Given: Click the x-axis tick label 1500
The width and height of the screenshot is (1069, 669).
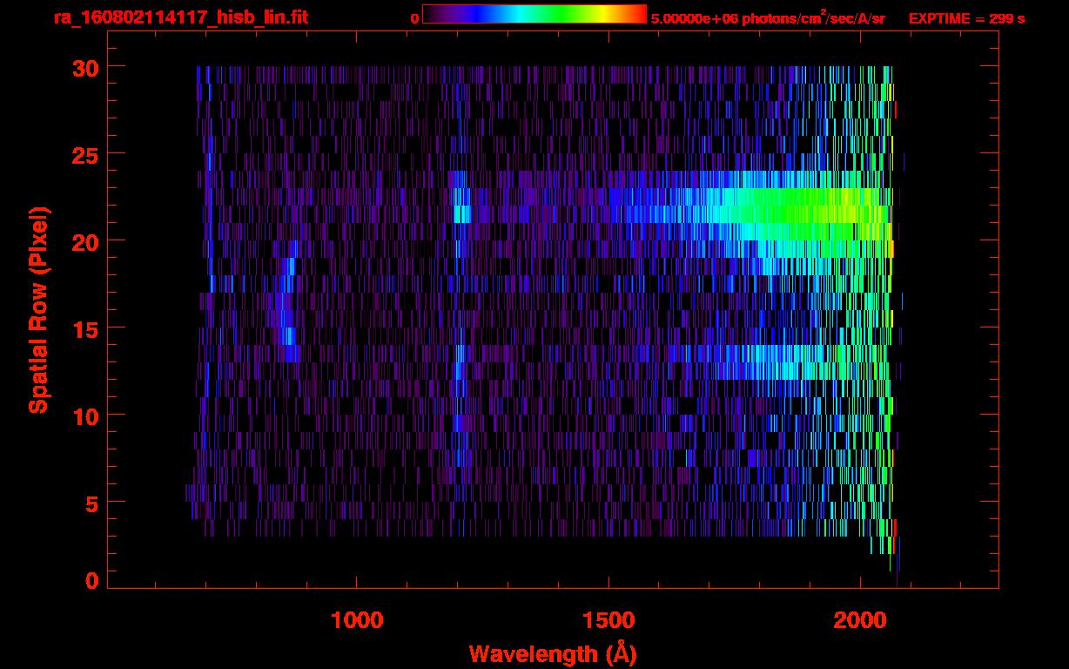Looking at the screenshot, I should [x=608, y=620].
